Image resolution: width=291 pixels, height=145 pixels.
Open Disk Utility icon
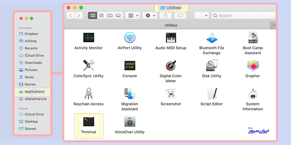point(212,65)
